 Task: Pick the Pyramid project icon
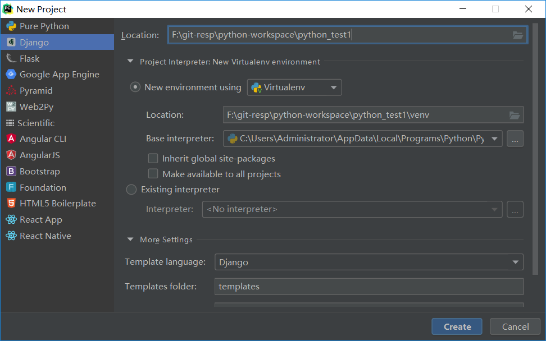point(11,90)
